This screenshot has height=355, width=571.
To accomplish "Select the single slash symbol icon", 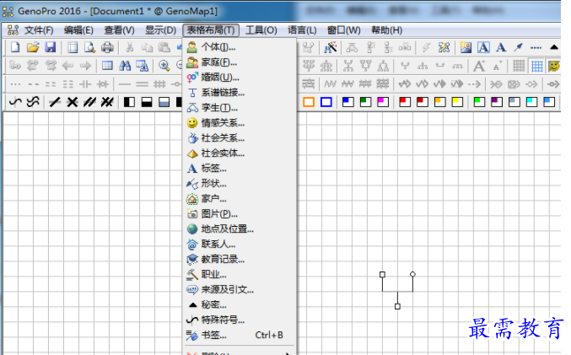I will click(55, 102).
